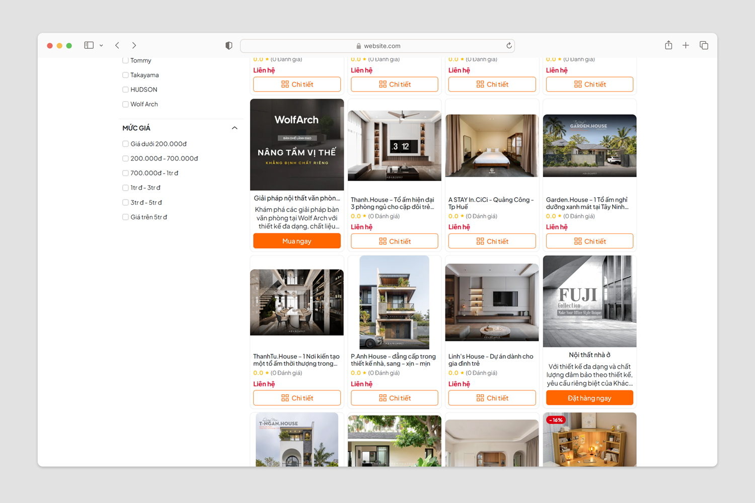Click the Giải pháp nội thất văn phòng title
Viewport: 755px width, 503px height.
(297, 198)
